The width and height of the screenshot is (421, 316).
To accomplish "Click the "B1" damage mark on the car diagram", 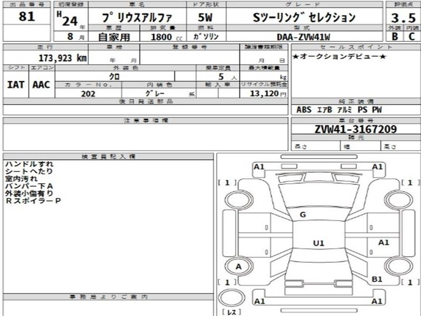I will tap(377, 280).
